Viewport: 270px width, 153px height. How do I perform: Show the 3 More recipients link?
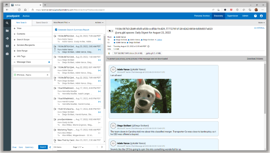click(159, 40)
